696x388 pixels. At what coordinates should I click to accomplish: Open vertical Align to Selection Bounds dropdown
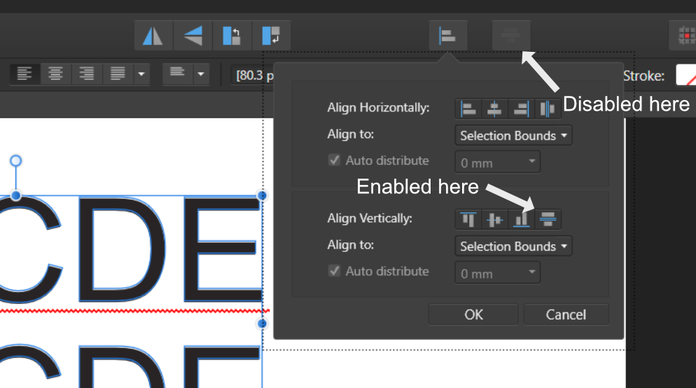[513, 246]
